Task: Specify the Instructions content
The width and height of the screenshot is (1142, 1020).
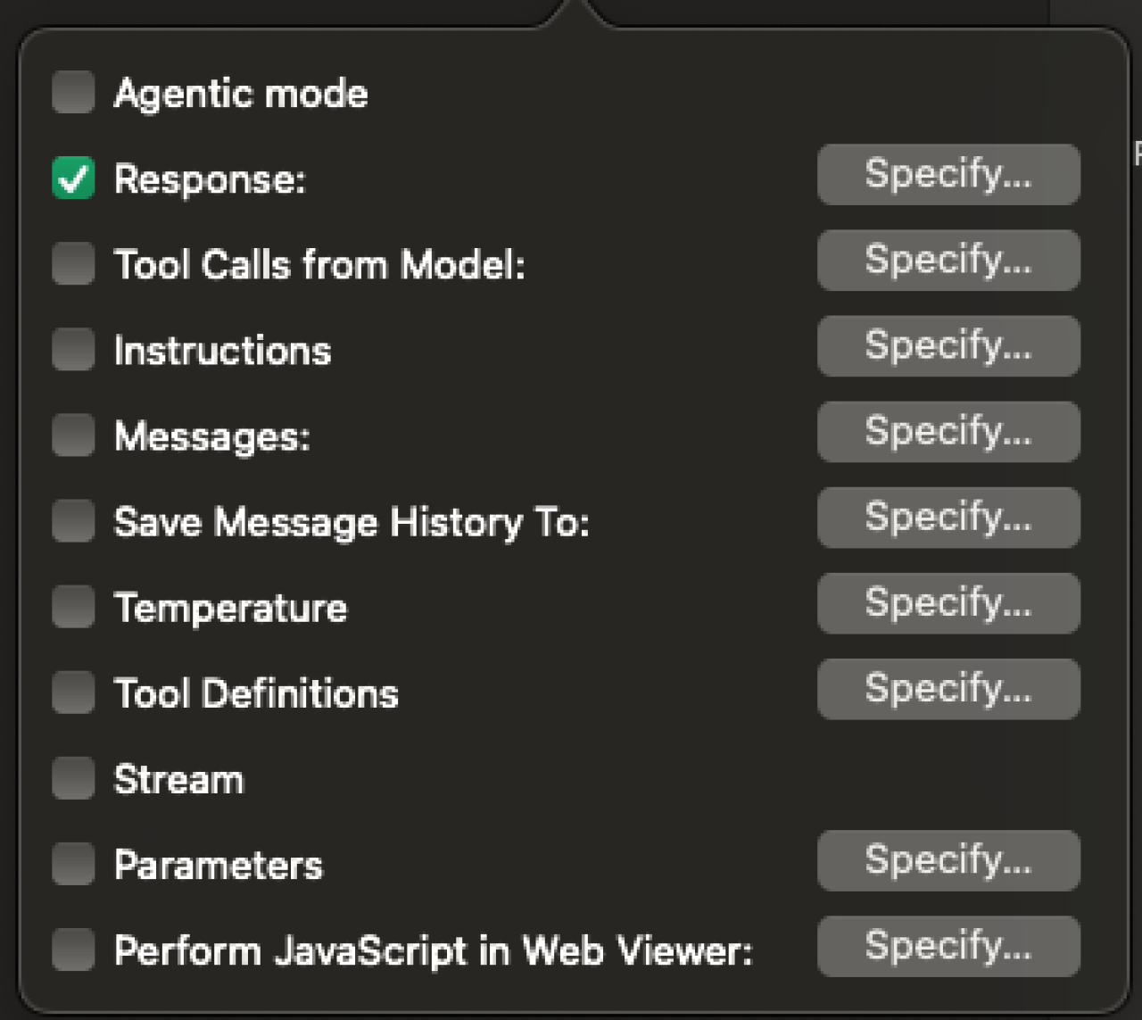Action: [x=948, y=346]
